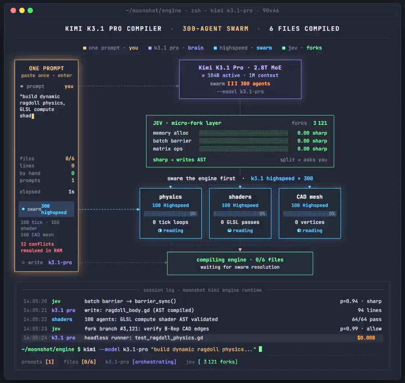The width and height of the screenshot is (405, 383).
Task: Click the physics 0% progress bar
Action: point(170,214)
